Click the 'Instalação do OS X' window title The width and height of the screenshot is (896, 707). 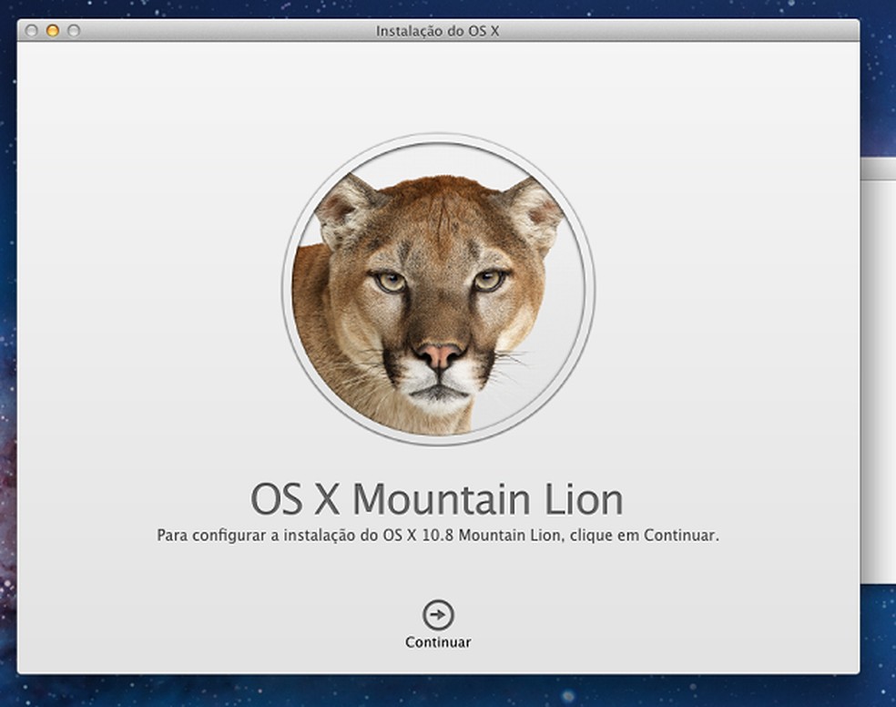tap(438, 31)
